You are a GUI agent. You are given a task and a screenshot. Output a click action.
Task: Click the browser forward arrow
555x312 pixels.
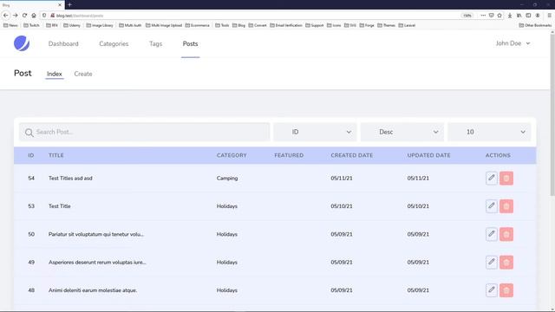click(x=16, y=16)
